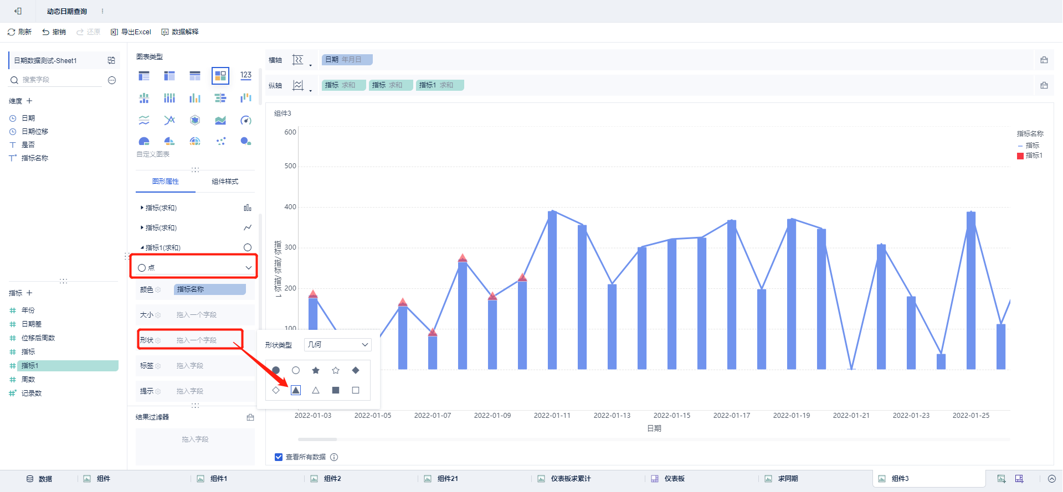Choose the bubble chart type

[246, 141]
